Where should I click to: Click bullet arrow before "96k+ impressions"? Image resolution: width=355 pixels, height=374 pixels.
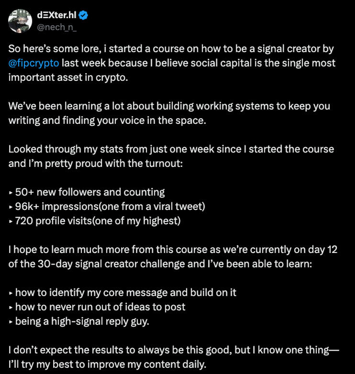click(x=11, y=207)
